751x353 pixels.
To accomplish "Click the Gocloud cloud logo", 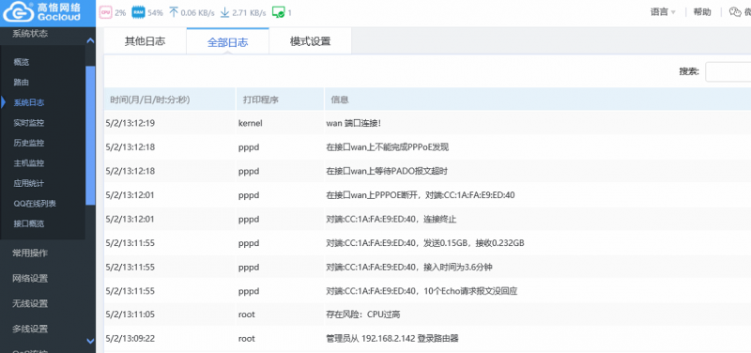I will [16, 13].
